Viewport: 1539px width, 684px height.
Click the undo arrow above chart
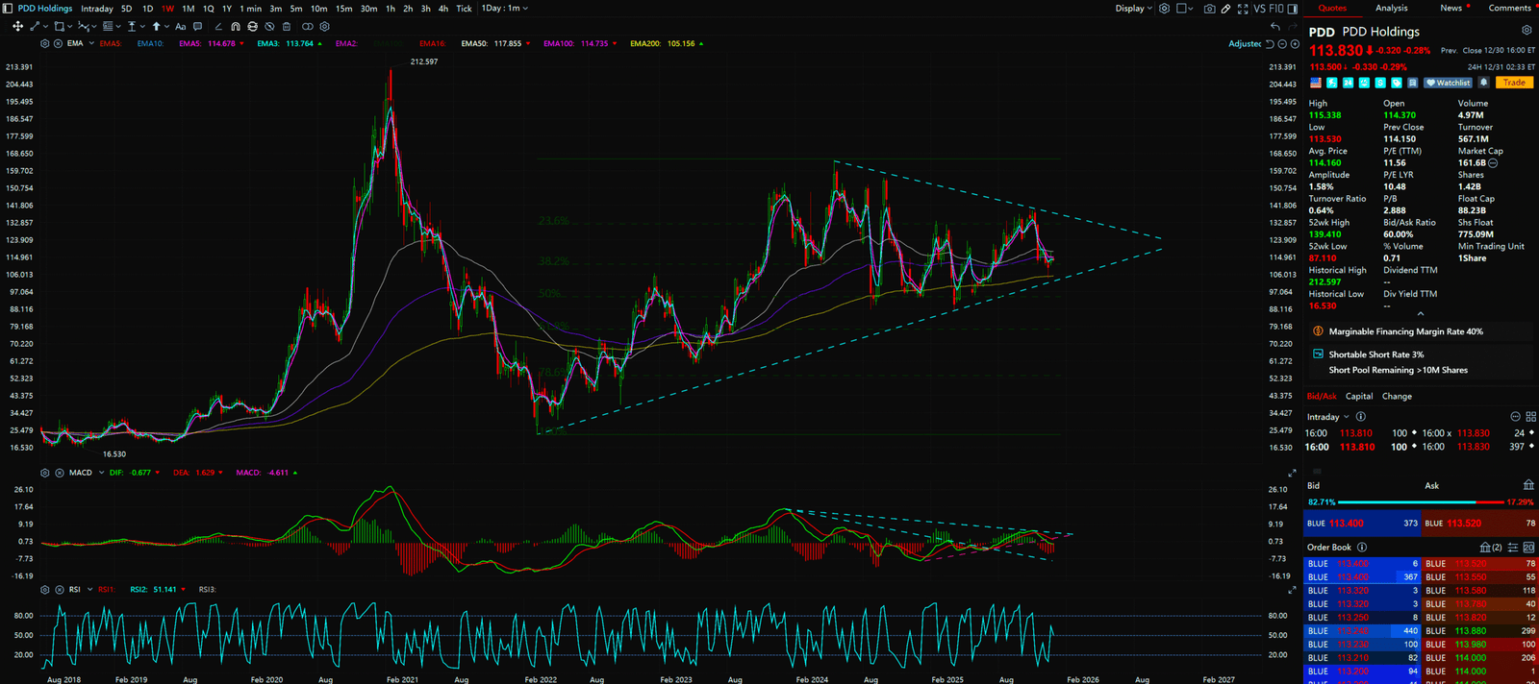tap(1275, 27)
